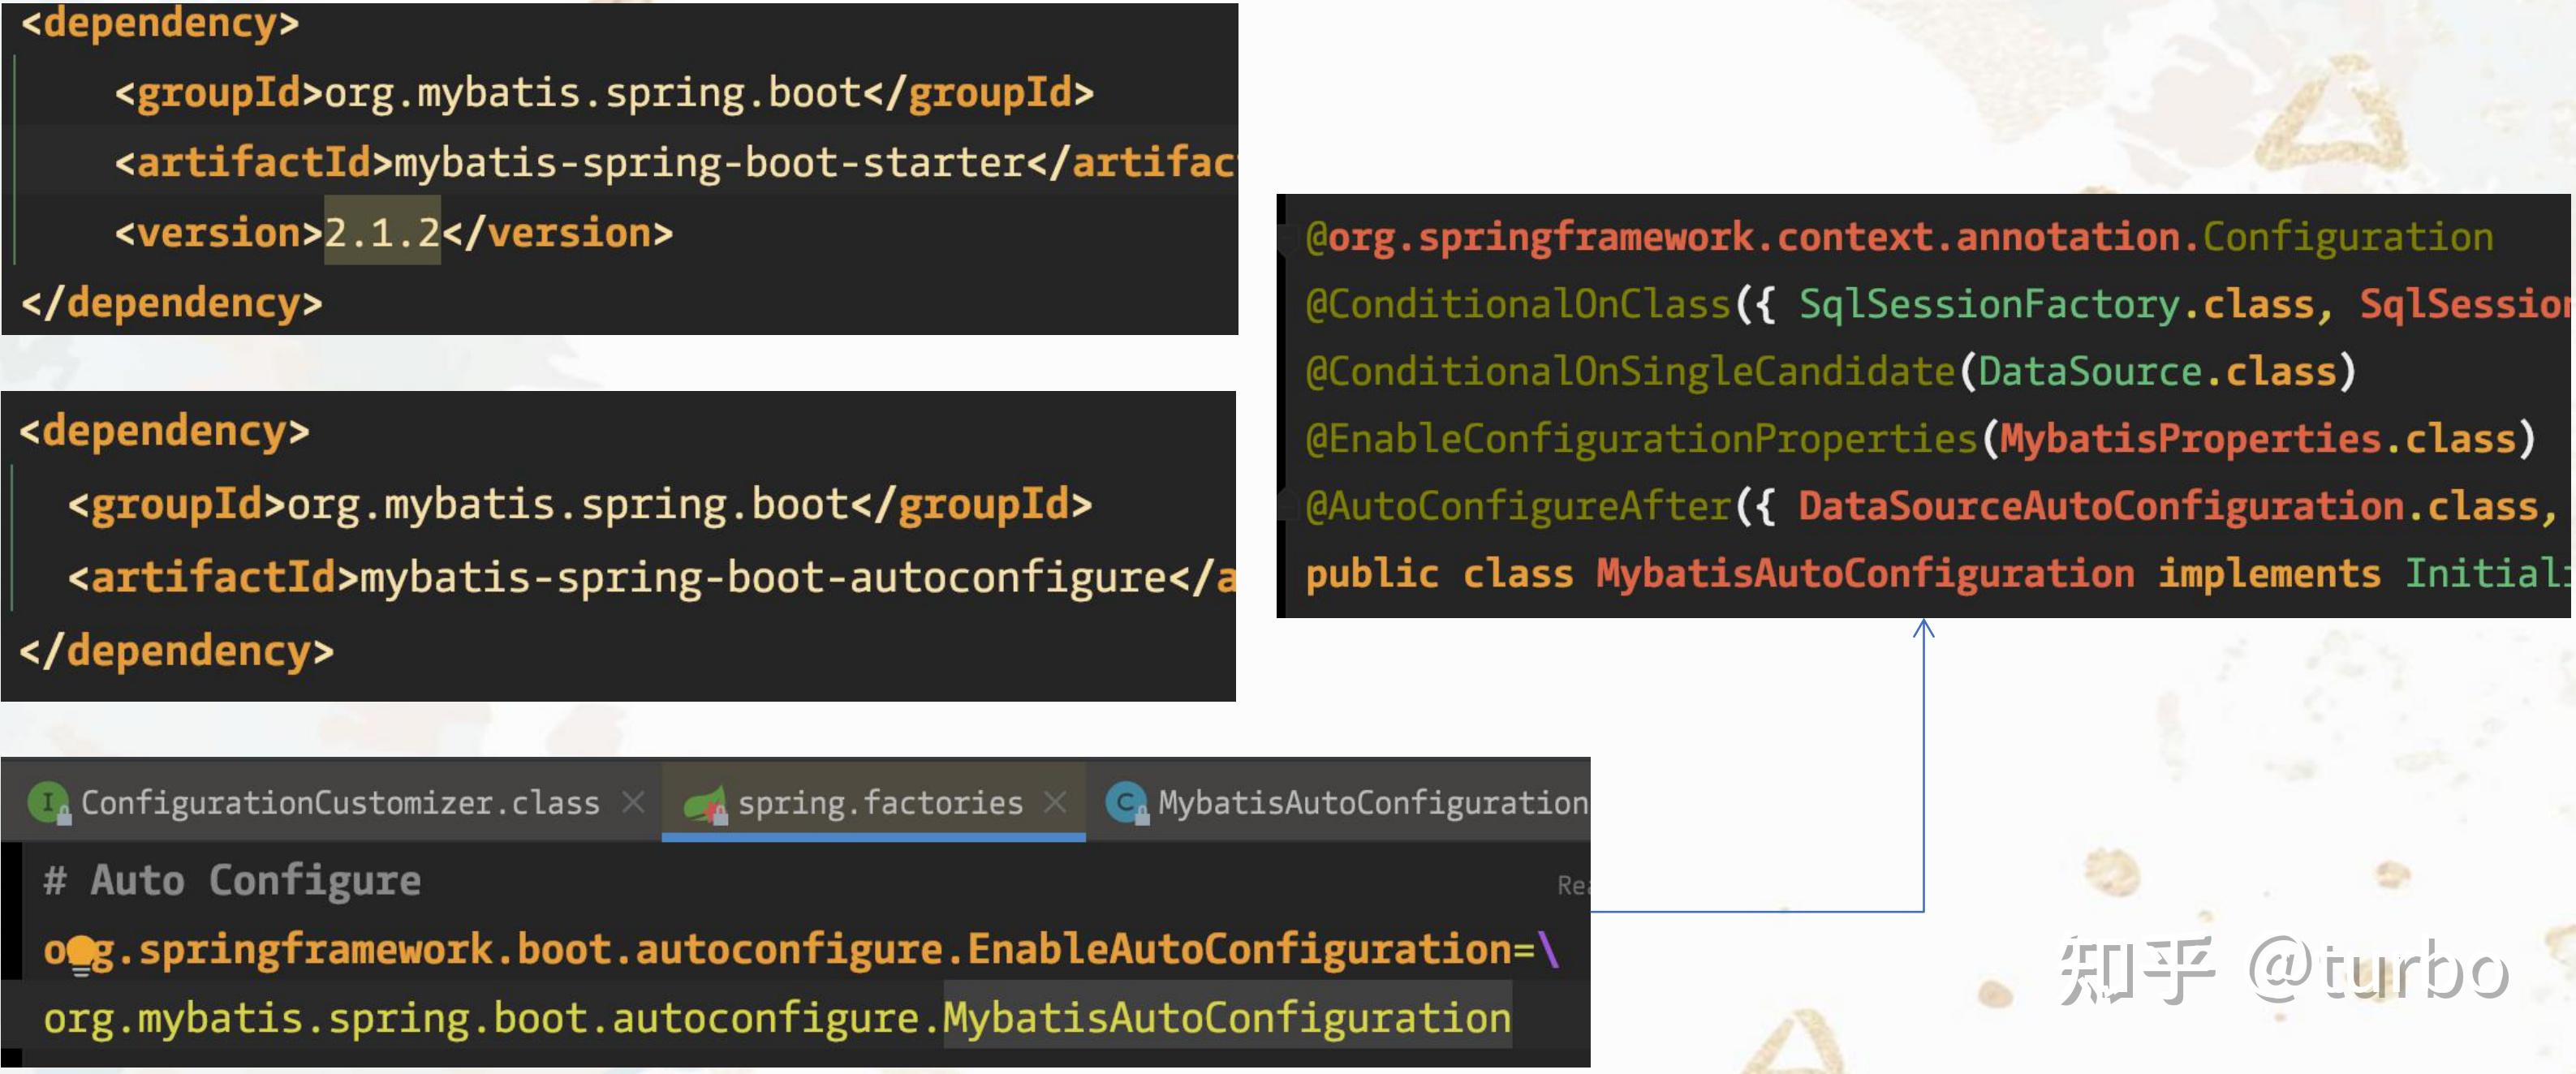Click the closing dependency tag below the version line

172,303
